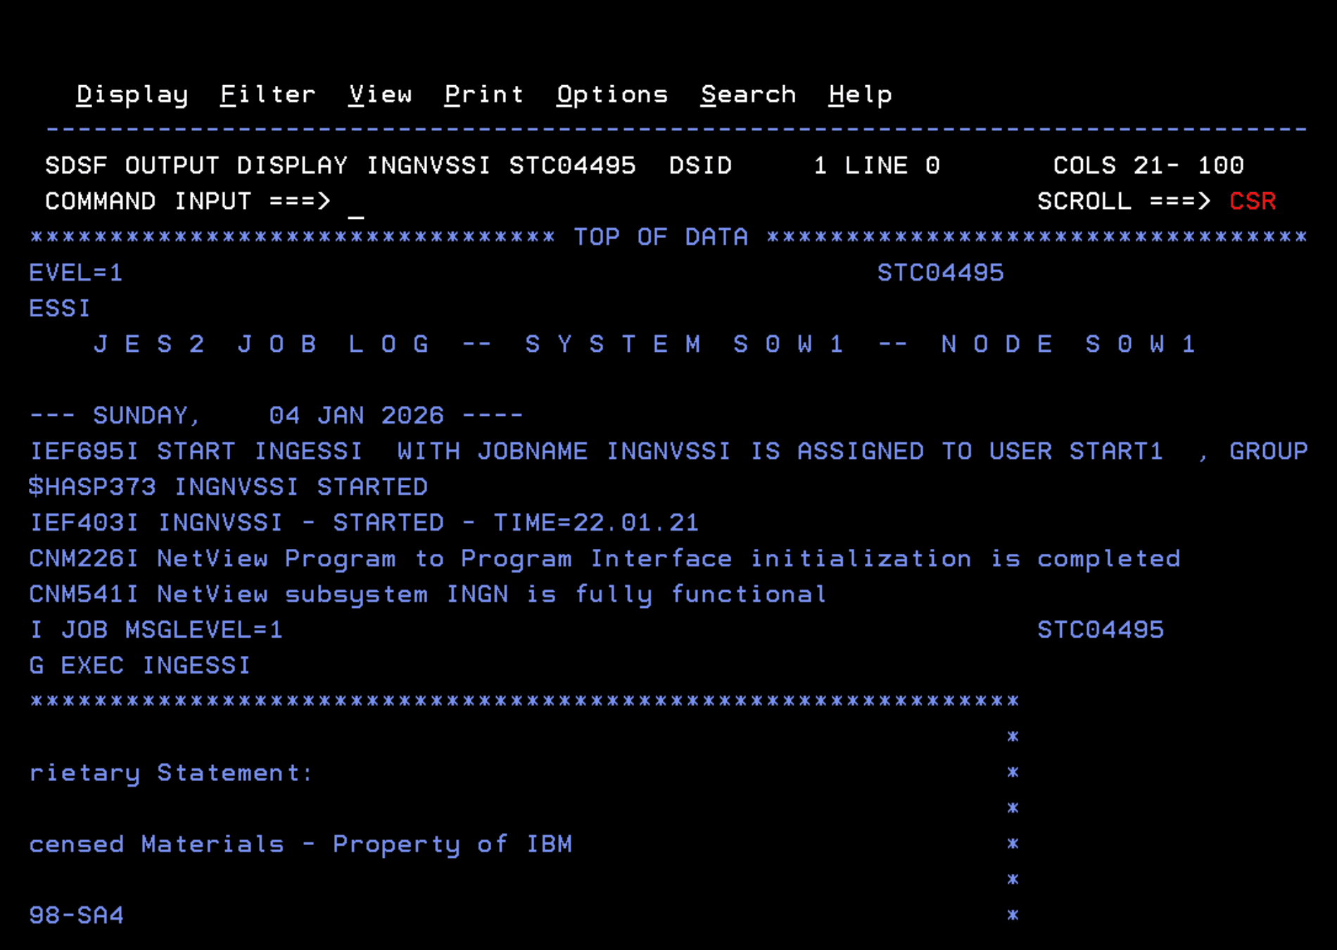Open the Search menu
This screenshot has width=1337, height=950.
click(748, 94)
